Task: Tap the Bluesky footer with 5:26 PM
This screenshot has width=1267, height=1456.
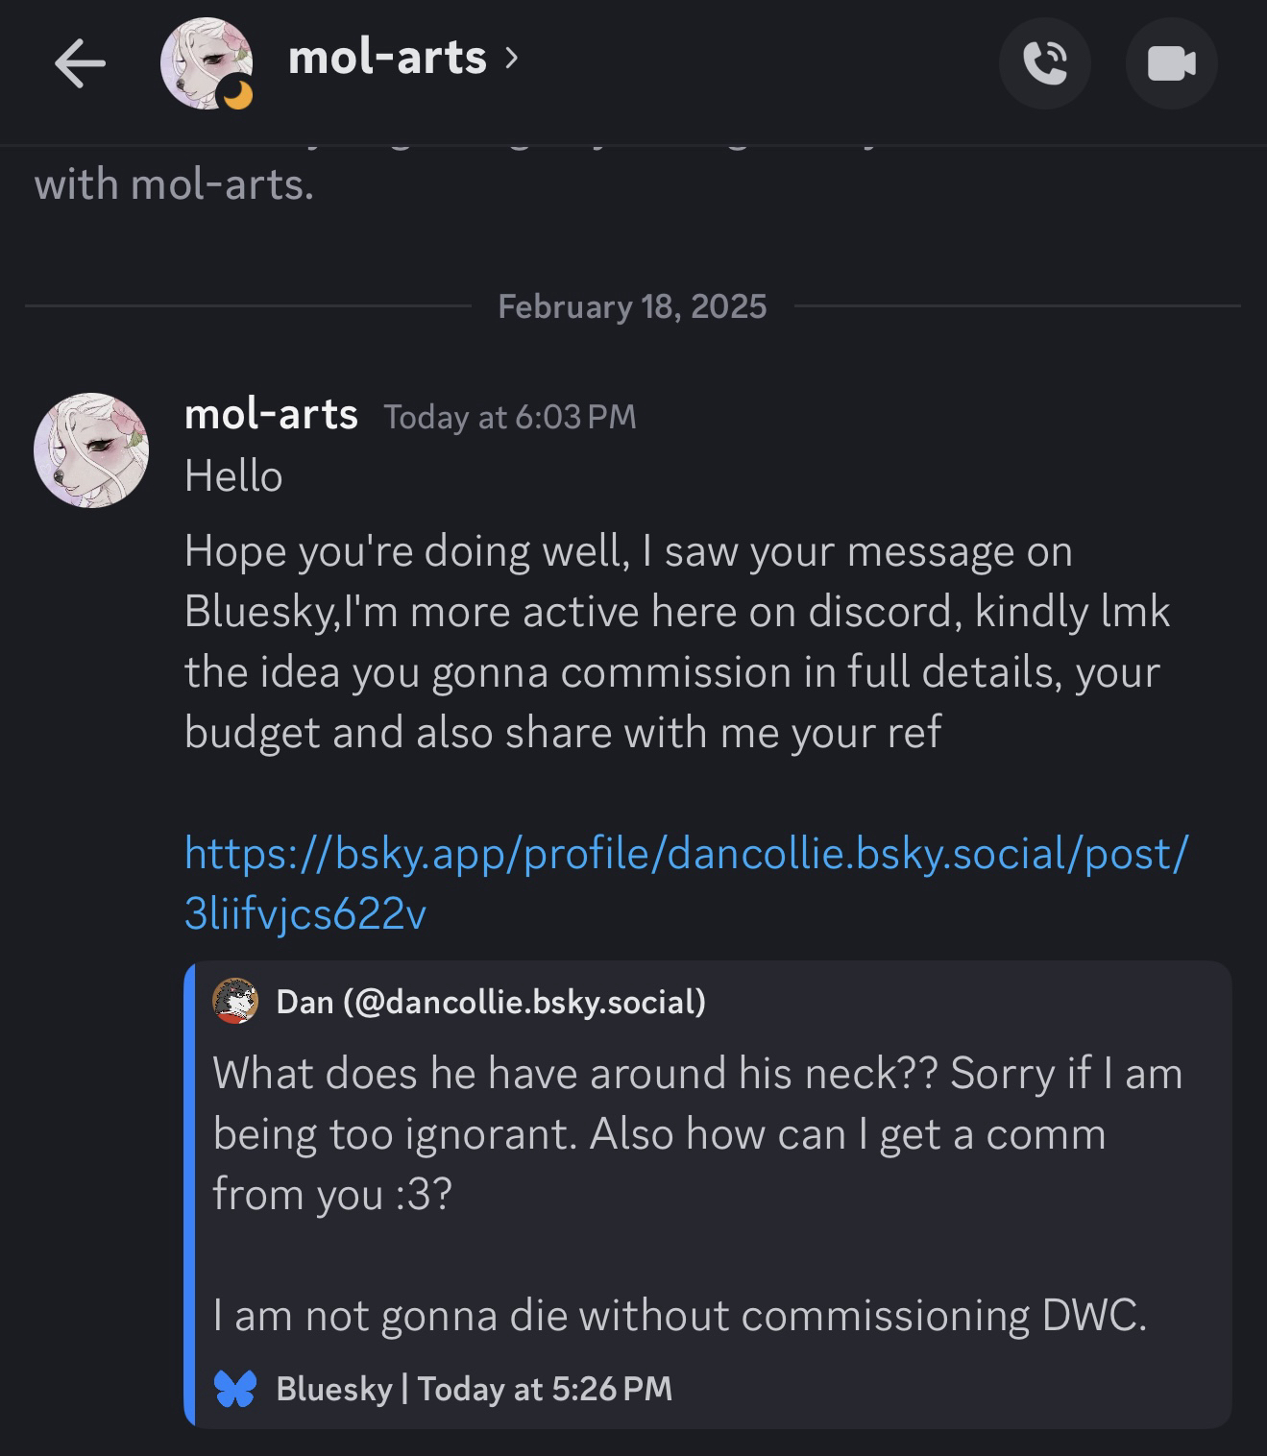Action: [474, 1389]
